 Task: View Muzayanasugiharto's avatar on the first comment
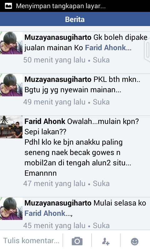pos(11,43)
